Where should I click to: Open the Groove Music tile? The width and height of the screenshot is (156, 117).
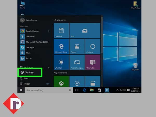[x=77, y=81]
